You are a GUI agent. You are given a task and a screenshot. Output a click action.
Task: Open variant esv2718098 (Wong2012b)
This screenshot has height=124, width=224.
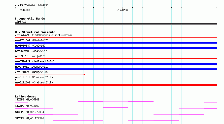32,72
